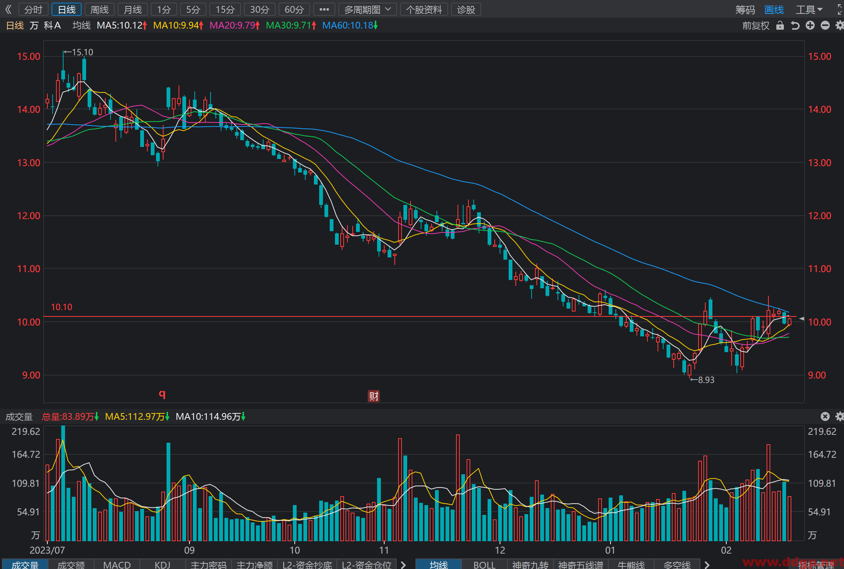Select 日线 daily chart tab
The image size is (844, 569).
[x=67, y=9]
